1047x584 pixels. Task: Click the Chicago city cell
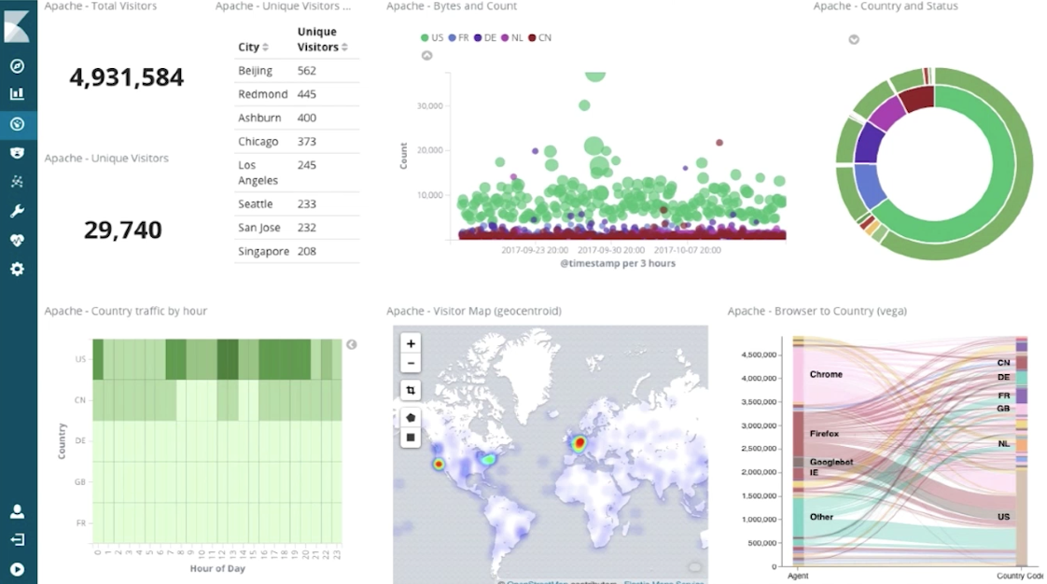click(x=258, y=142)
